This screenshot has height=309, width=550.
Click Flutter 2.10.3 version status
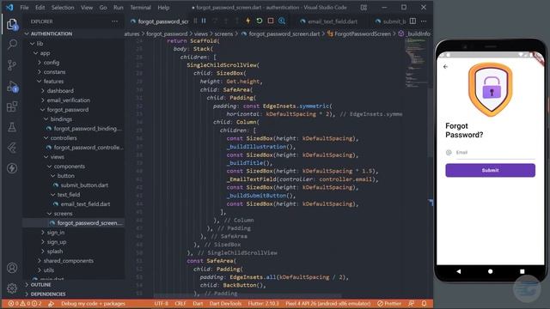tap(263, 303)
